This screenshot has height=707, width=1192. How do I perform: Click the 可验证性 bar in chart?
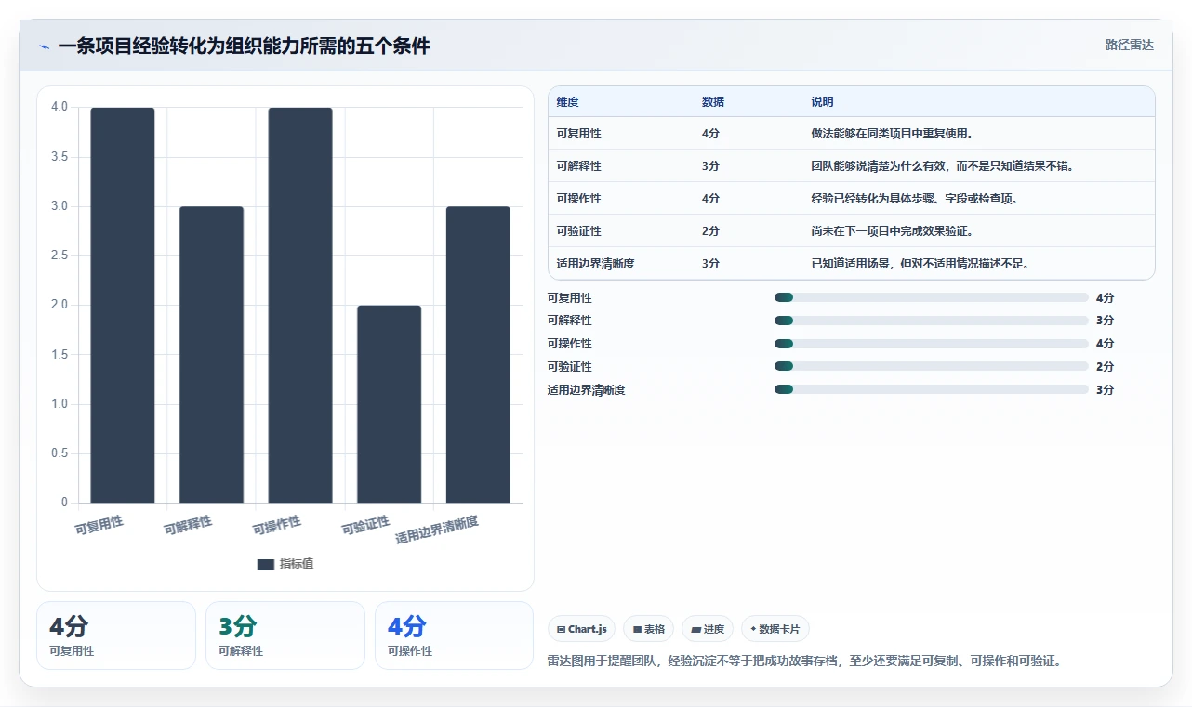point(389,403)
